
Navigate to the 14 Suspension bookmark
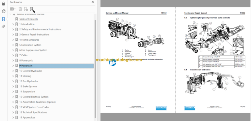coord(27,91)
